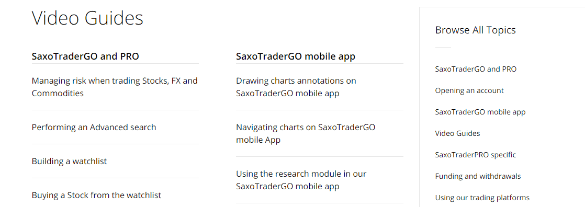Viewport: 585px width, 207px height.
Task: Select Opening an account topic
Action: [469, 90]
